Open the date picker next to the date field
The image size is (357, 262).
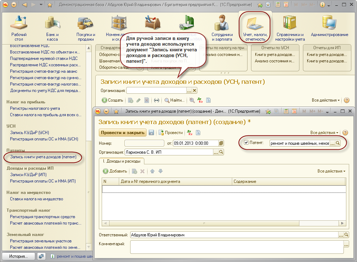(221, 143)
